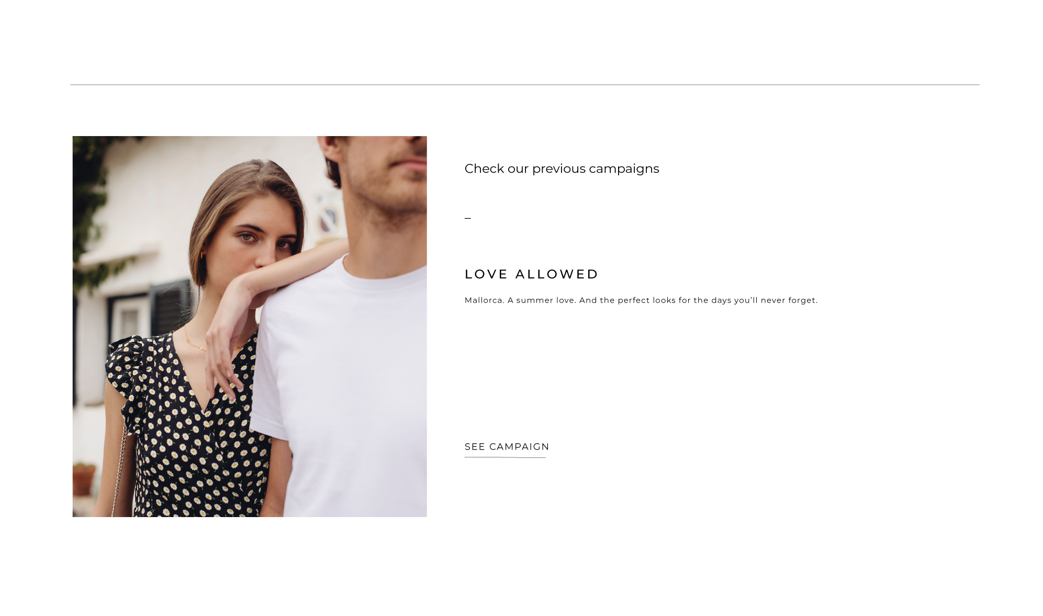The image size is (1043, 616).
Task: Open the Love Allowed campaign photo
Action: 250,327
